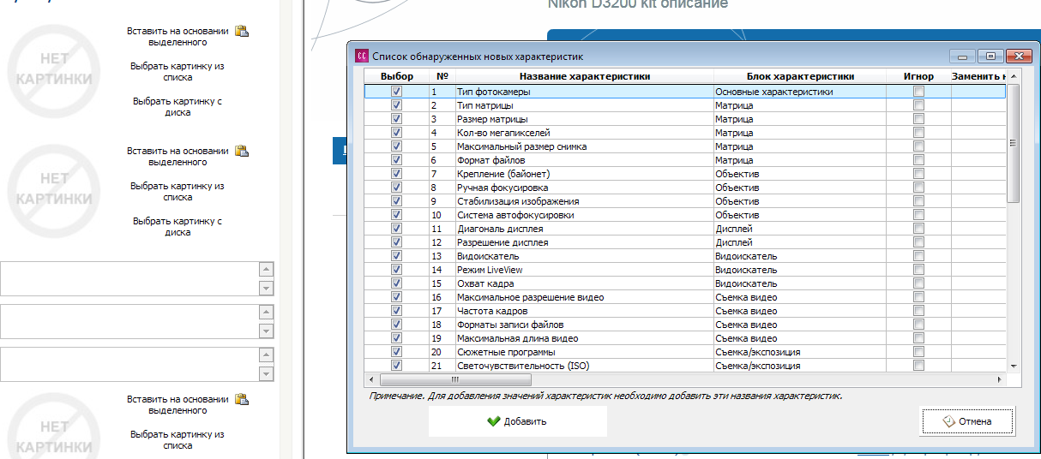Click horizontal scrollbar left arrow in table

[x=371, y=379]
